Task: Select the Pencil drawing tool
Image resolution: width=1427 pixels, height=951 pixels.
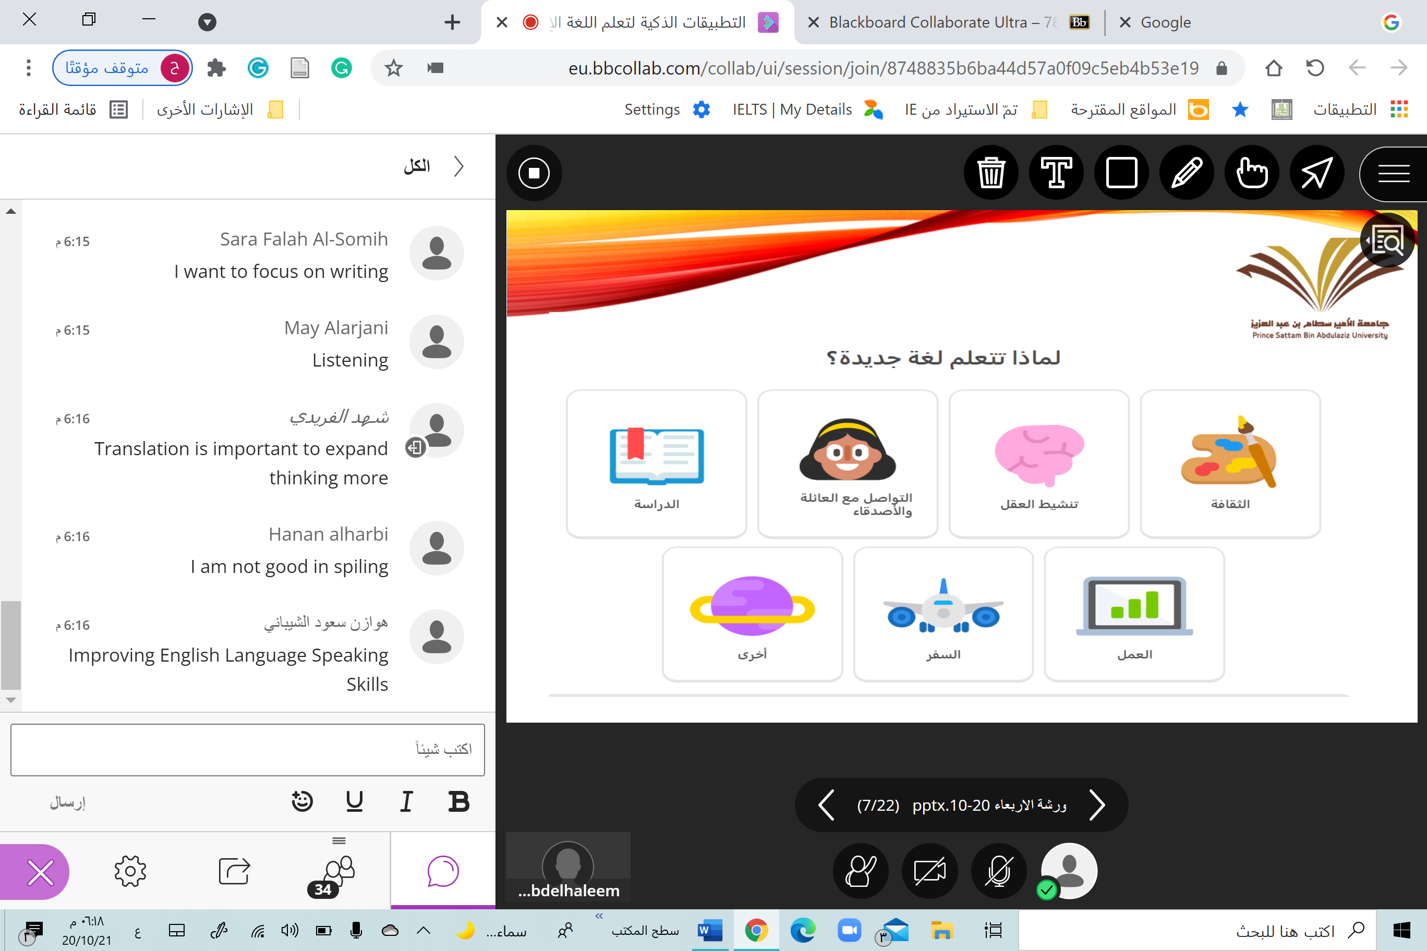Action: [x=1186, y=173]
